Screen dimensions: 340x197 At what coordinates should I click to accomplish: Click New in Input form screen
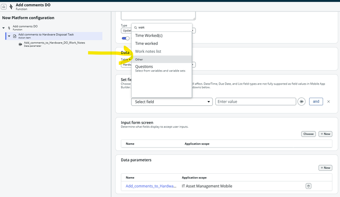click(x=325, y=134)
